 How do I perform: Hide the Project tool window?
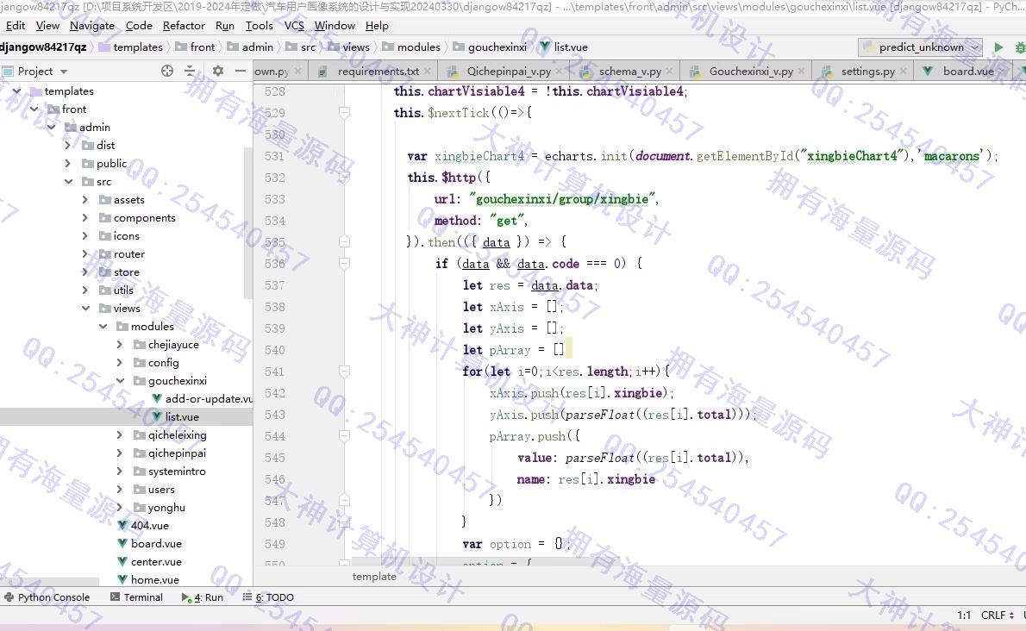coord(241,71)
